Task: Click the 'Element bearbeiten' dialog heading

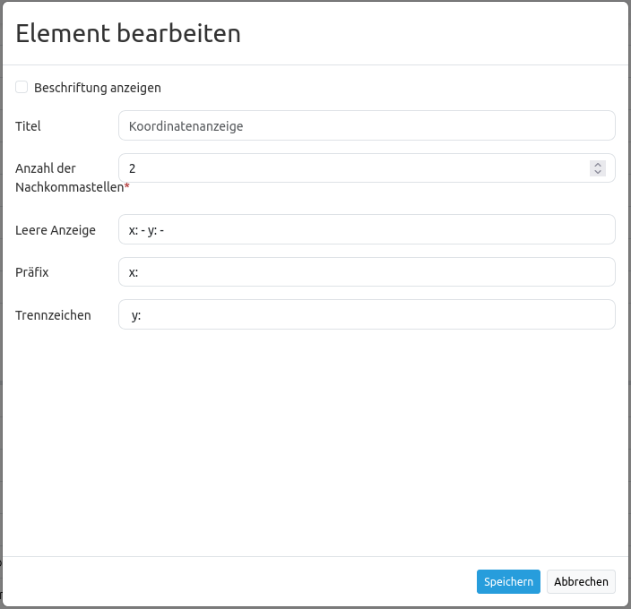Action: (128, 33)
